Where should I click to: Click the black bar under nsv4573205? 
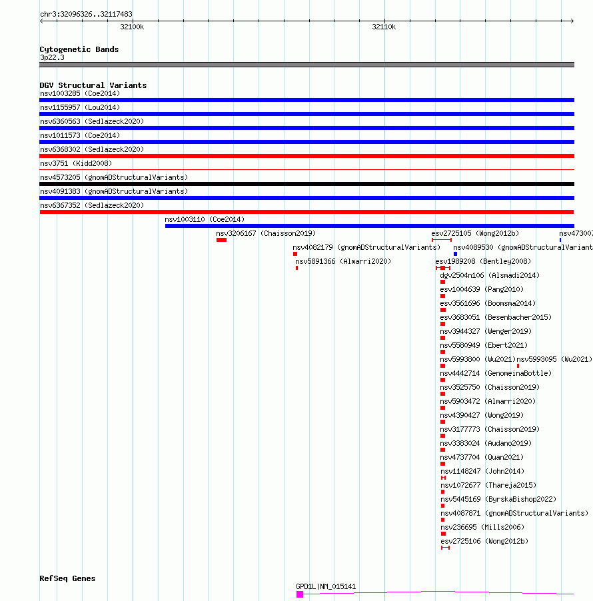point(306,184)
